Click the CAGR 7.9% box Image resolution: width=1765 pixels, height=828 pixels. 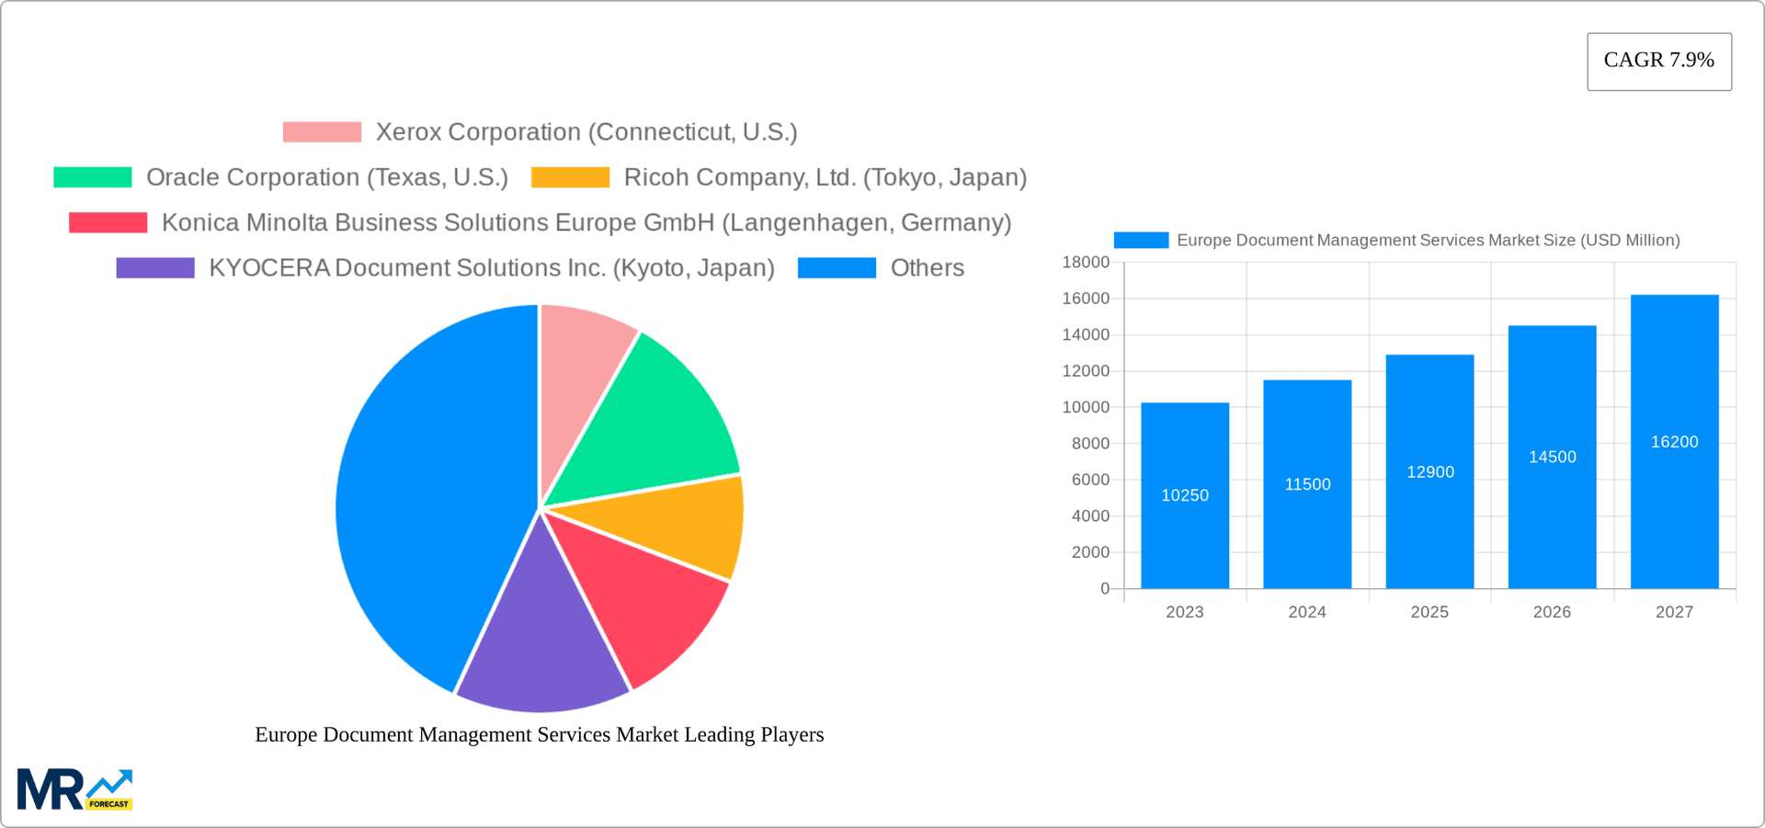[x=1658, y=61]
